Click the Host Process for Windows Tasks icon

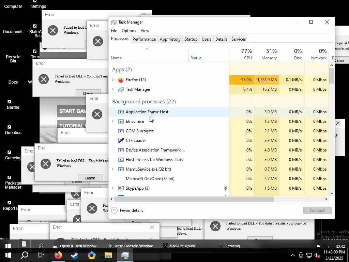click(121, 160)
